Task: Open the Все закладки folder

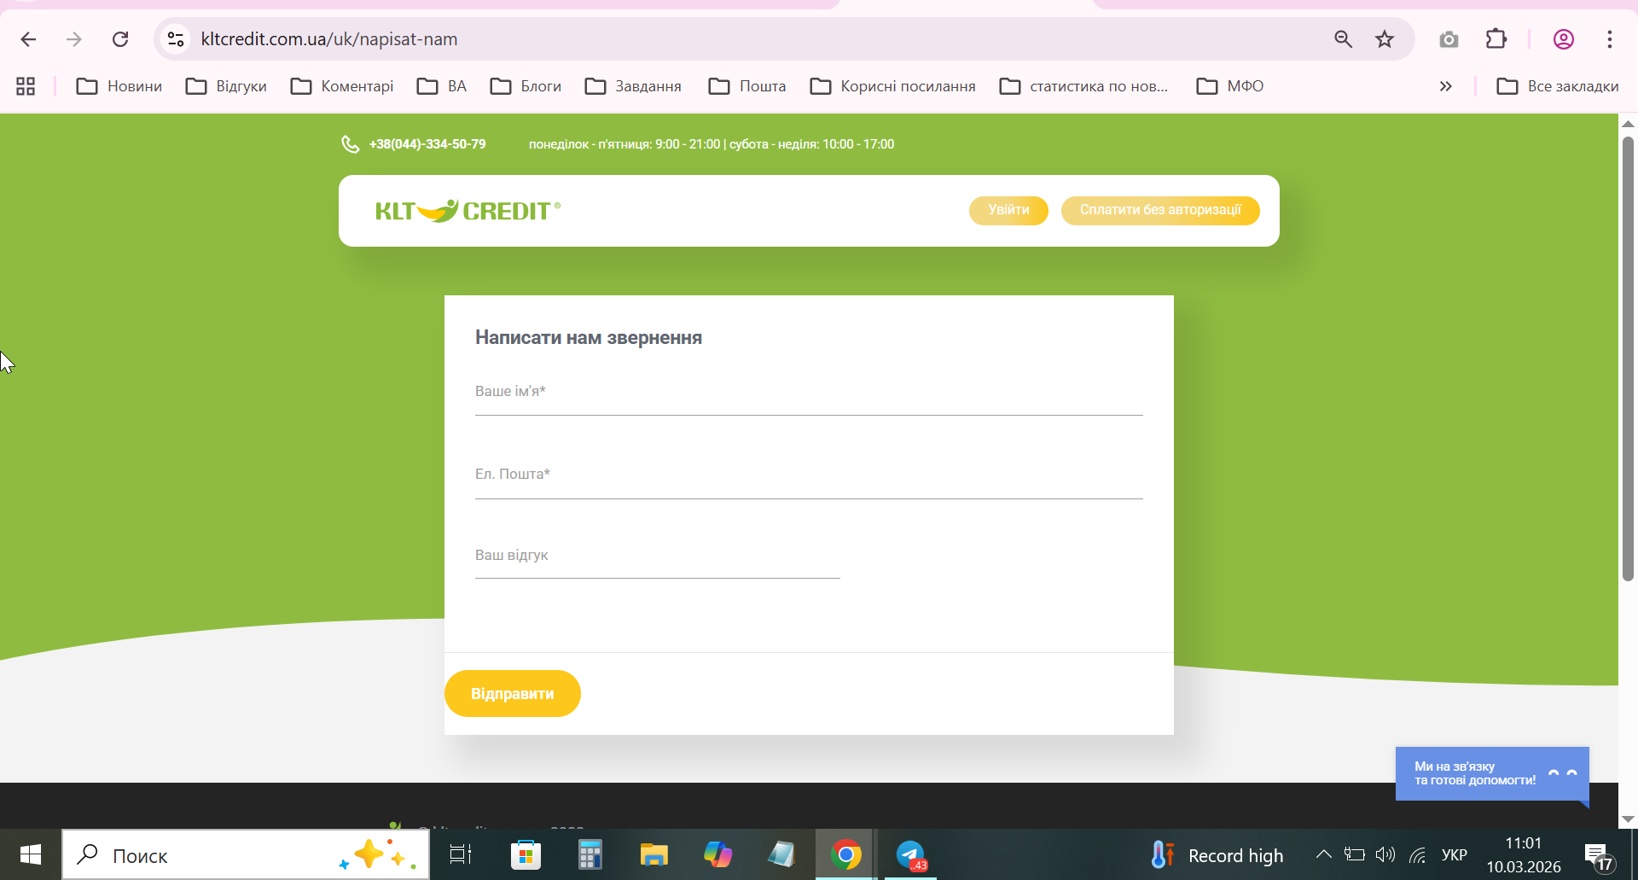Action: point(1558,86)
